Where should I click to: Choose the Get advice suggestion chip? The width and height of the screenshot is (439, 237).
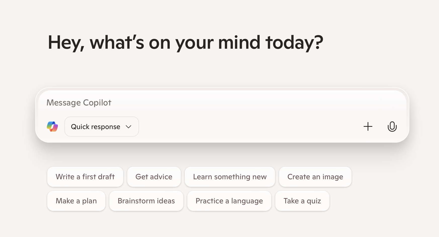(154, 177)
